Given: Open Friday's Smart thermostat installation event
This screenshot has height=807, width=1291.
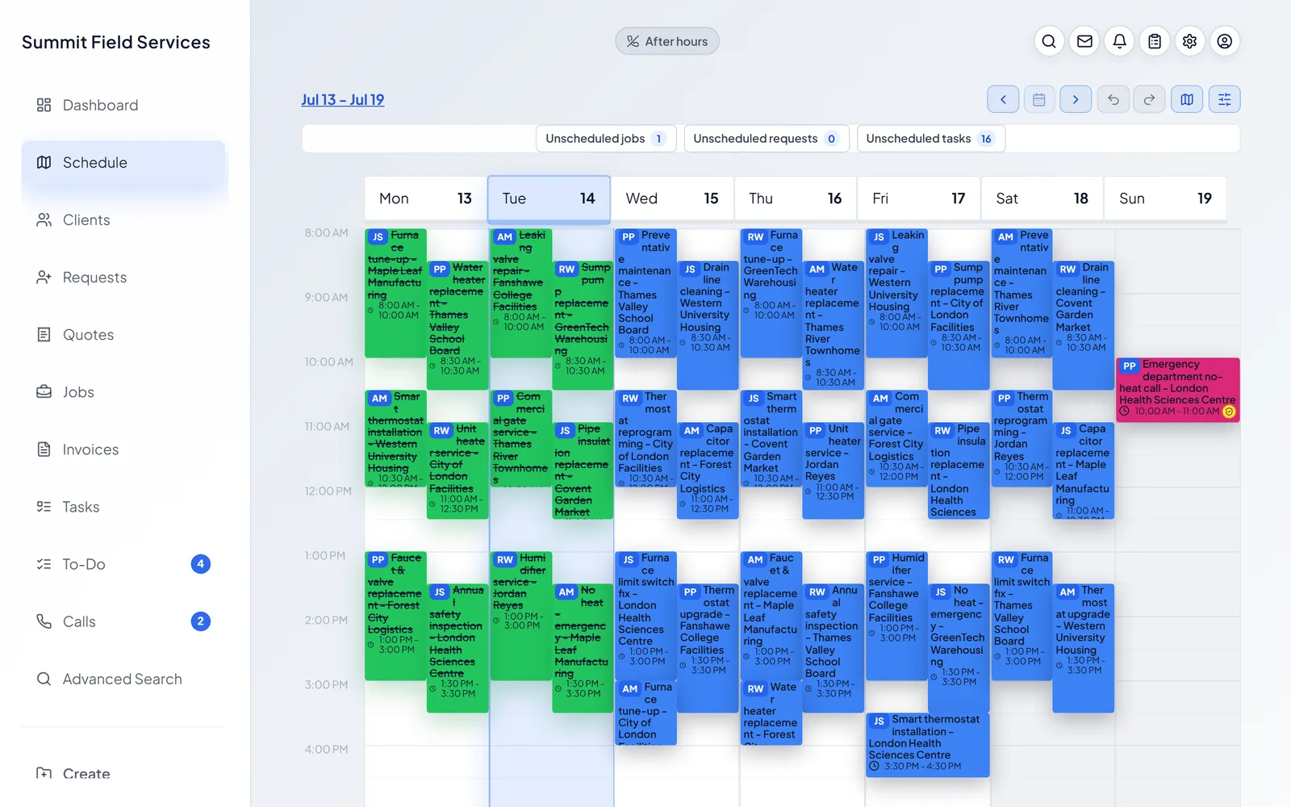Looking at the screenshot, I should click(928, 744).
